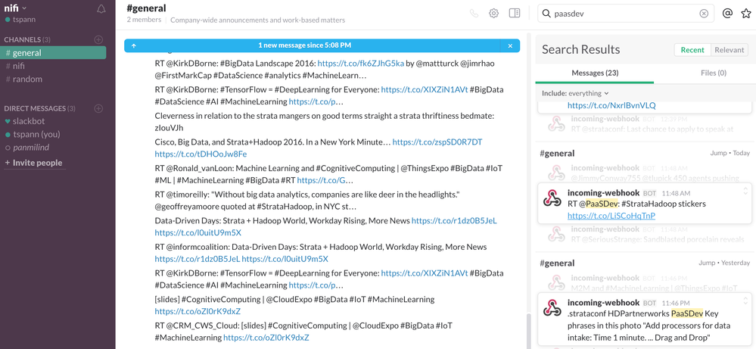
Task: Show starred items star icon
Action: (x=746, y=14)
